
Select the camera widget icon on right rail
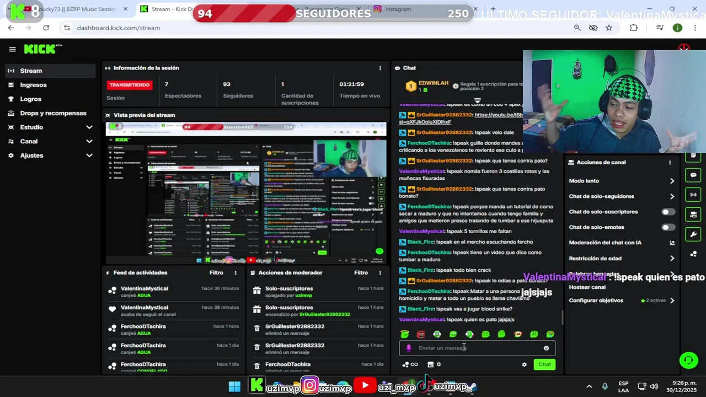click(x=693, y=214)
